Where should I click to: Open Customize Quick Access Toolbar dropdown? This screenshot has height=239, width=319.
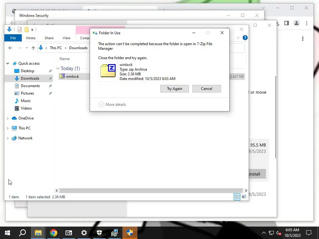pyautogui.click(x=32, y=30)
